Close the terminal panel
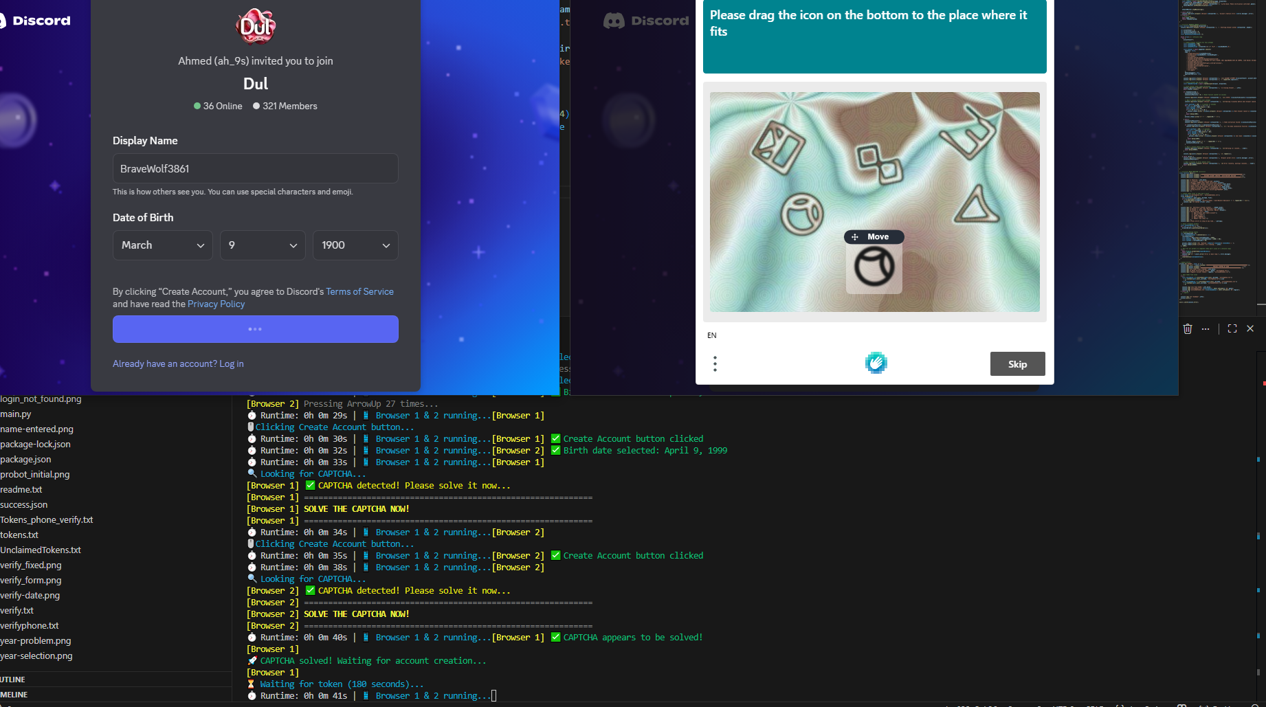 (1250, 328)
